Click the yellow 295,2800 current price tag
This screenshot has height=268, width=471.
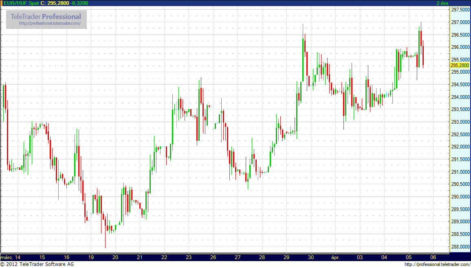tap(460, 65)
